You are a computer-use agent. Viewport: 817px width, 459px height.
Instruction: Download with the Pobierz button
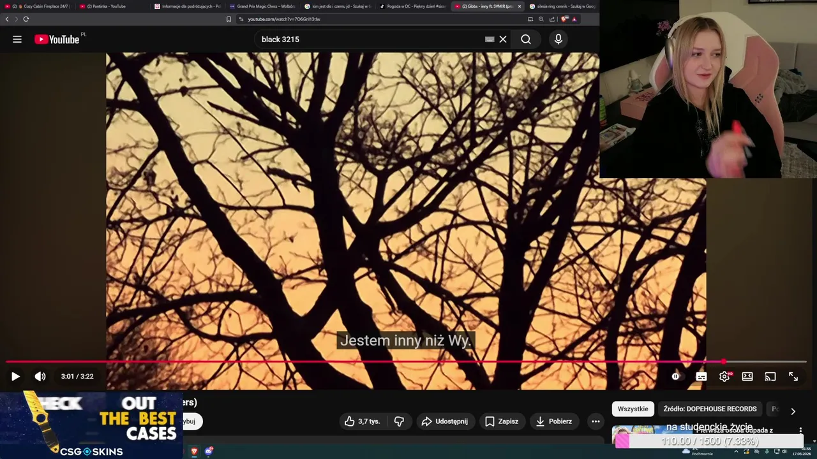(x=554, y=421)
